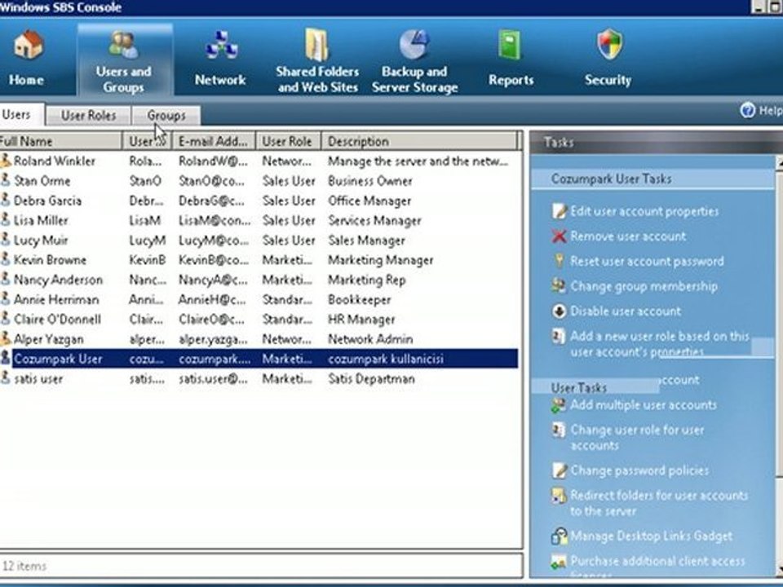Image resolution: width=783 pixels, height=587 pixels.
Task: Click Remove user account link
Action: coord(628,236)
